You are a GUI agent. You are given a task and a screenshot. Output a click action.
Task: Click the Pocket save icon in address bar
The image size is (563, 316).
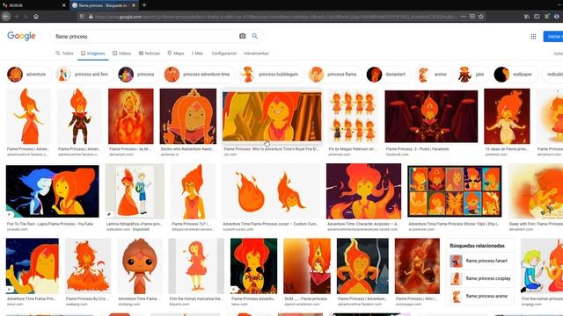coord(472,17)
